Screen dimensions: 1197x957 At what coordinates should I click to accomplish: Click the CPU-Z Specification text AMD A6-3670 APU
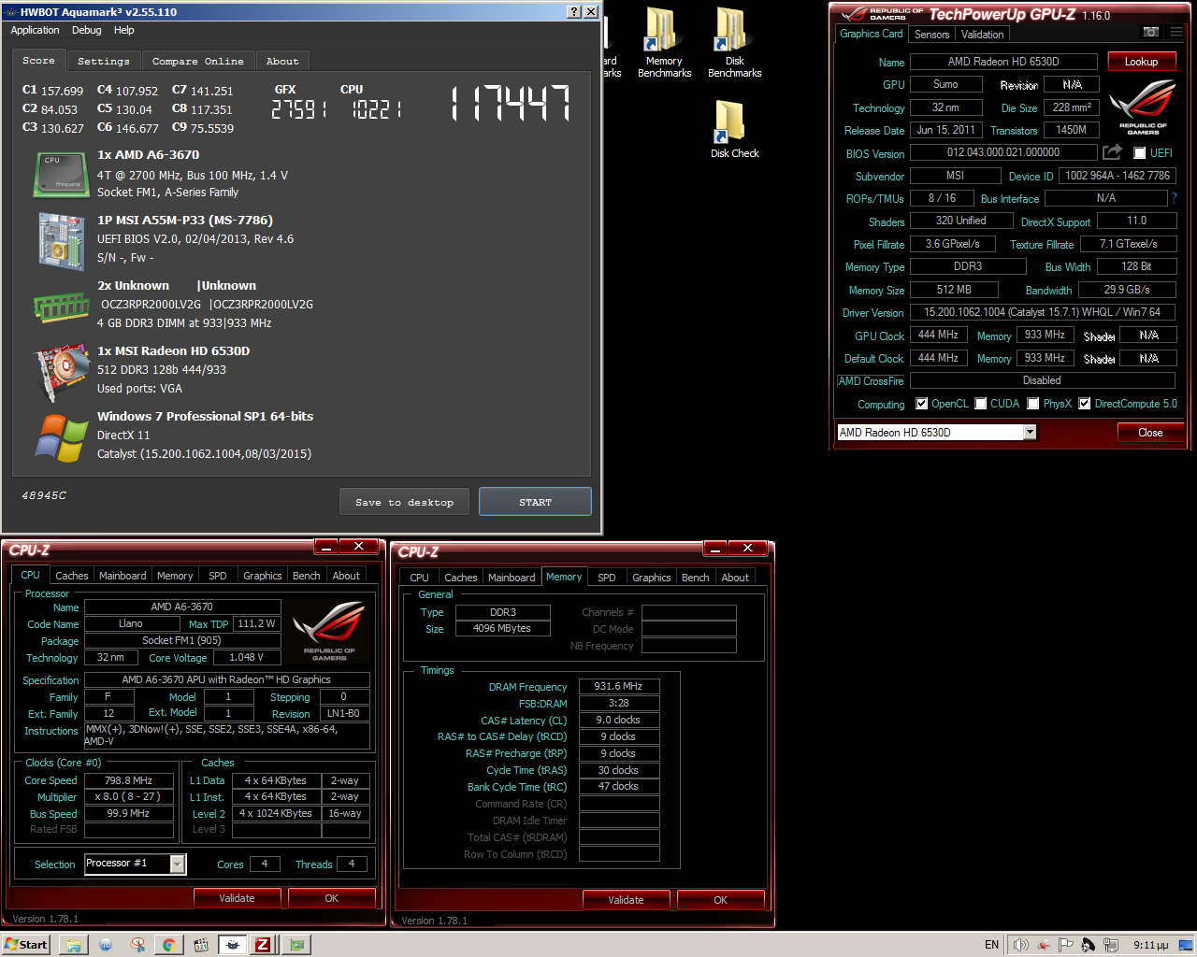pyautogui.click(x=226, y=679)
